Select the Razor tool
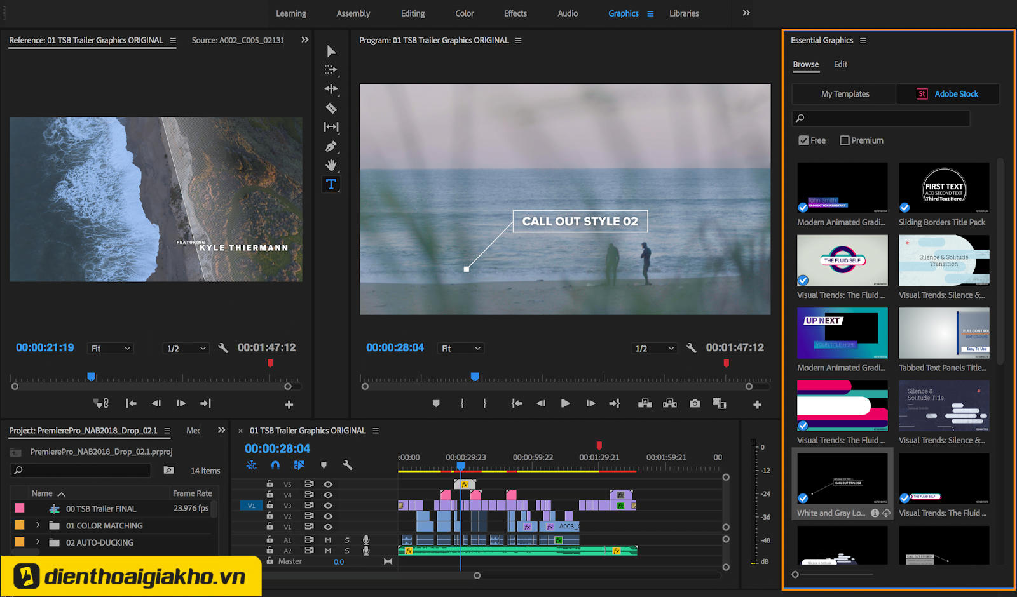The width and height of the screenshot is (1017, 597). click(x=331, y=108)
